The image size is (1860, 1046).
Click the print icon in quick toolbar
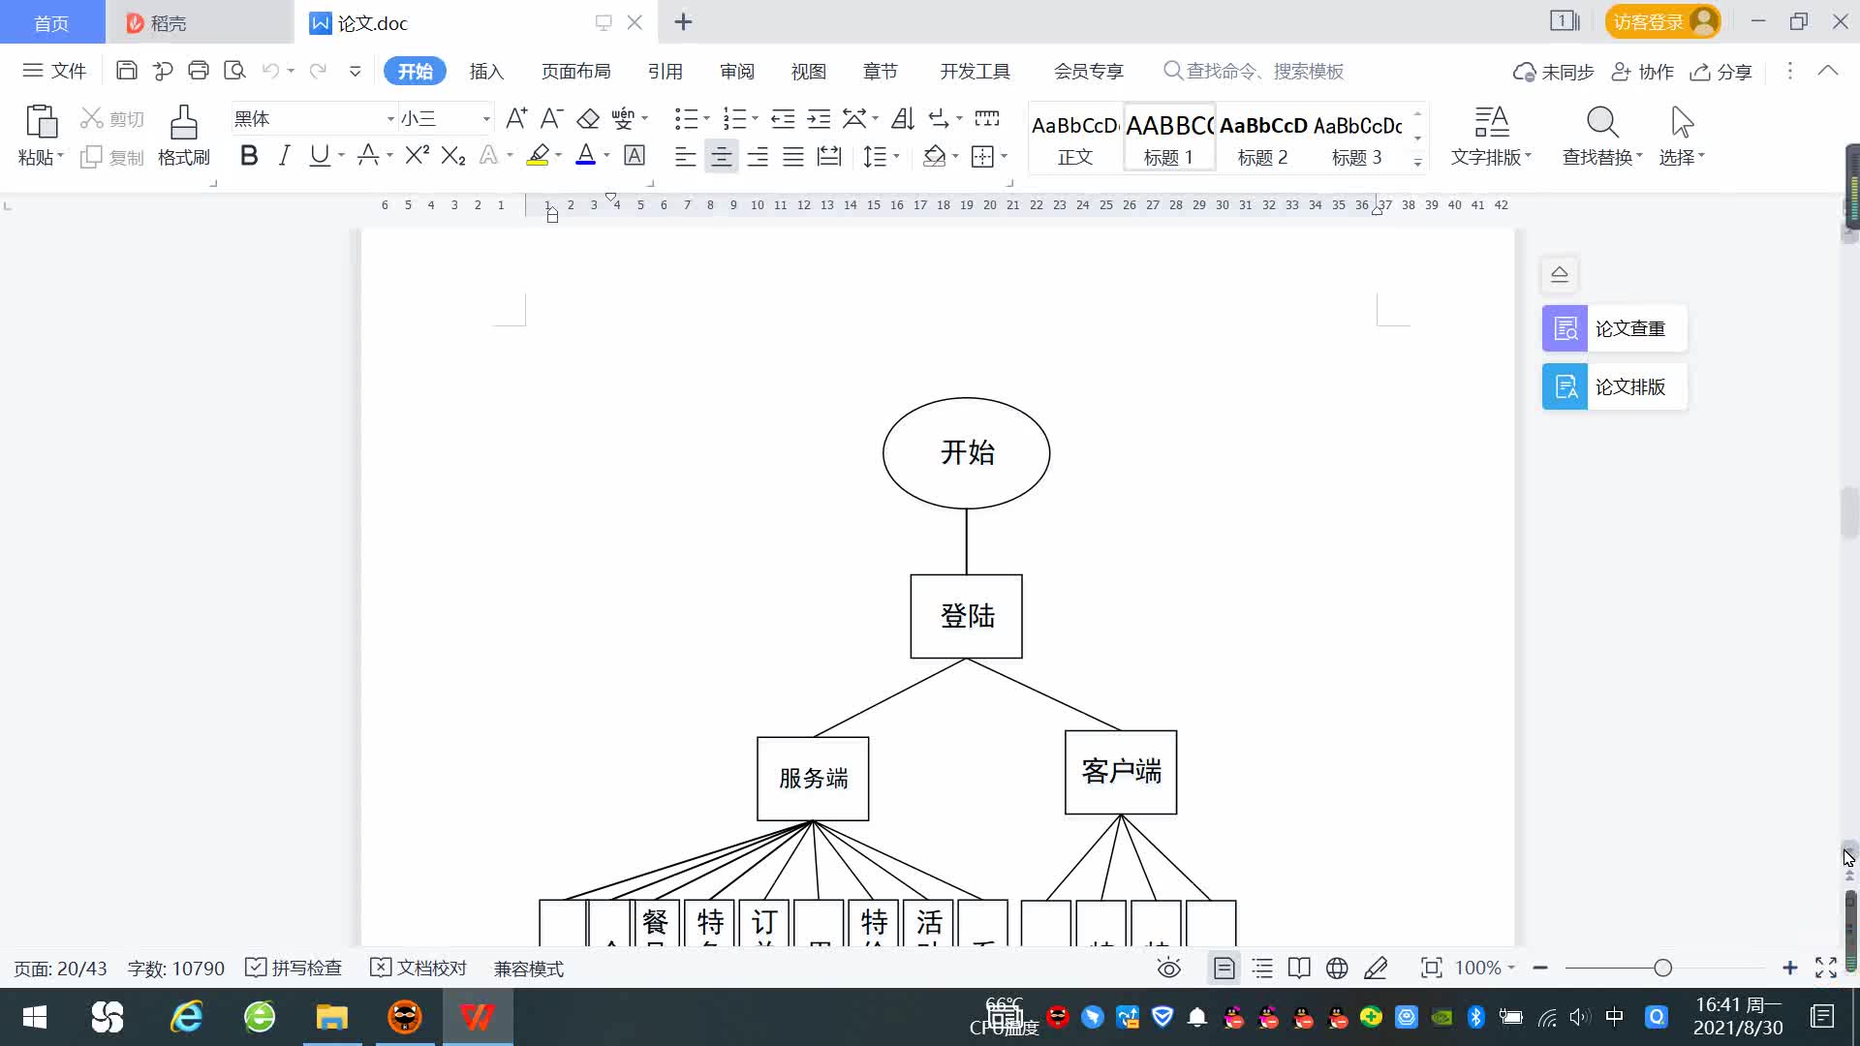coord(199,71)
